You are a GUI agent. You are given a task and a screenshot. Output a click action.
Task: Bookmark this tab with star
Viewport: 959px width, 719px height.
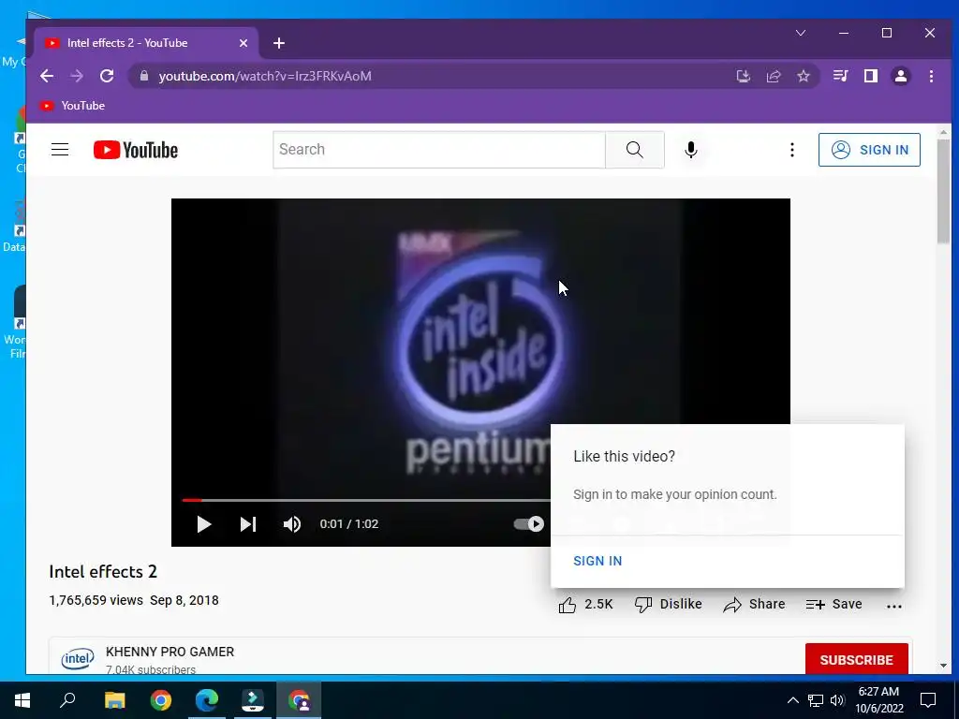[804, 76]
